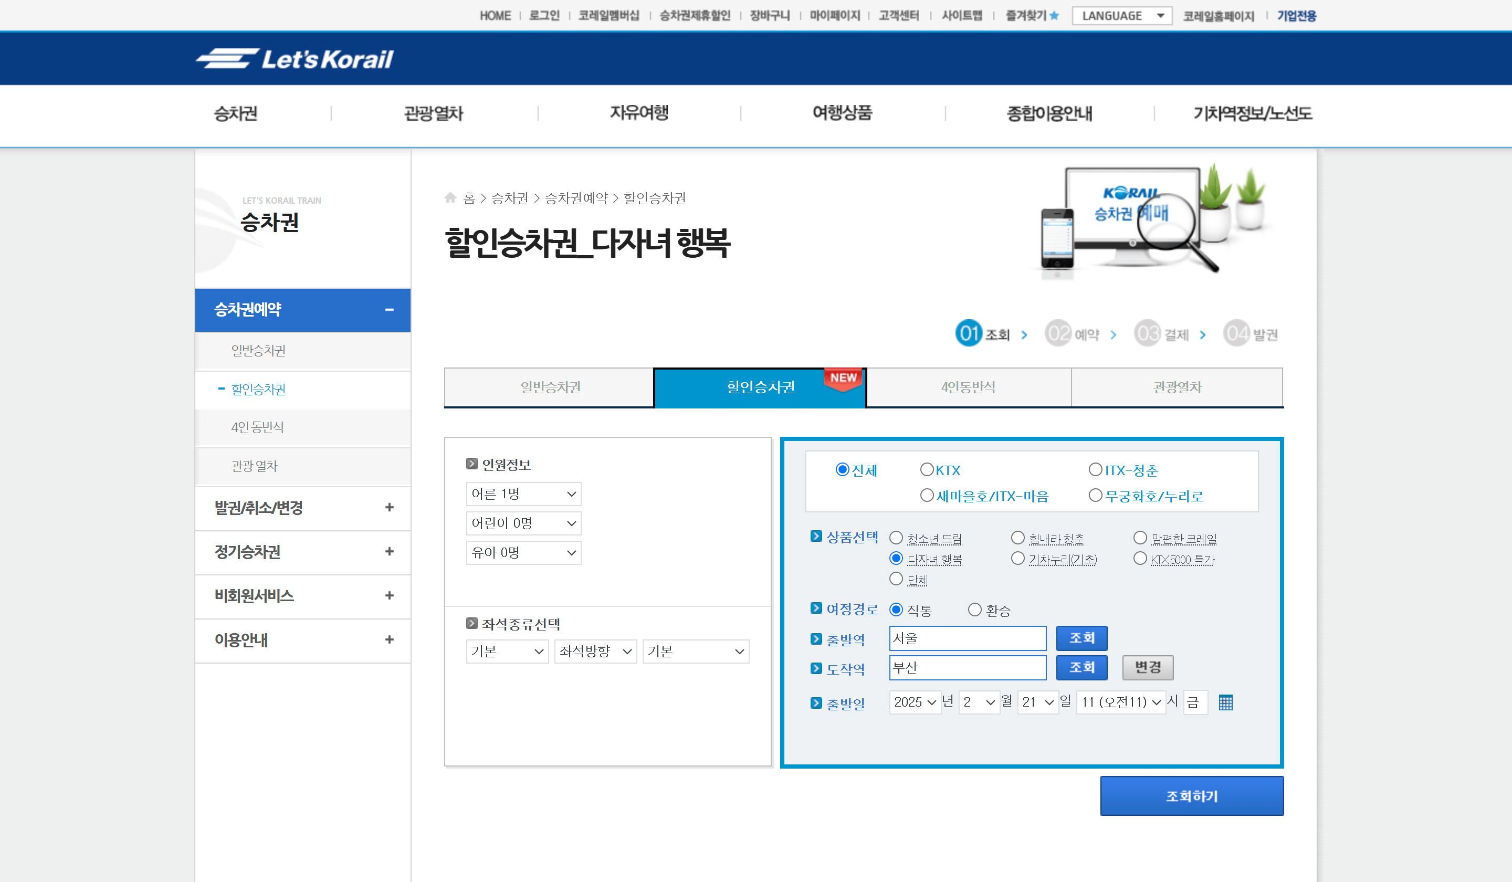Click the 출발역 input field

(x=967, y=638)
